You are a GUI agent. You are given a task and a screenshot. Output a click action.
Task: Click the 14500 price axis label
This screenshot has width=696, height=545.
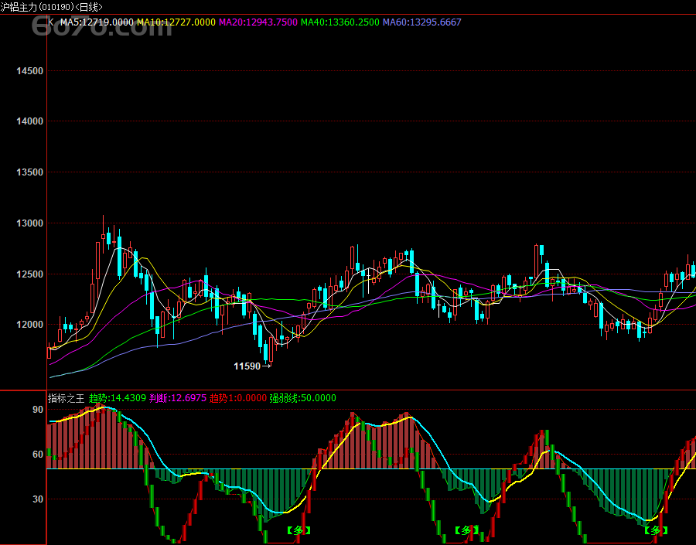pyautogui.click(x=29, y=71)
